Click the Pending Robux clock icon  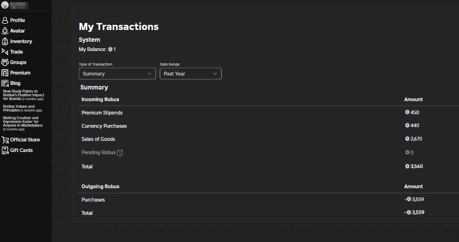click(120, 152)
